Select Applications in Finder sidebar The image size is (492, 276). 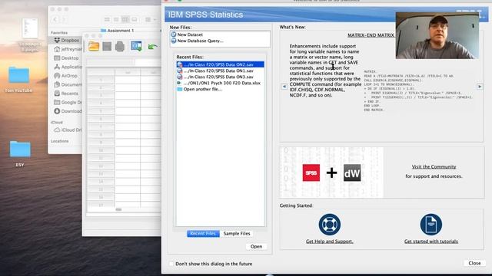(x=68, y=67)
